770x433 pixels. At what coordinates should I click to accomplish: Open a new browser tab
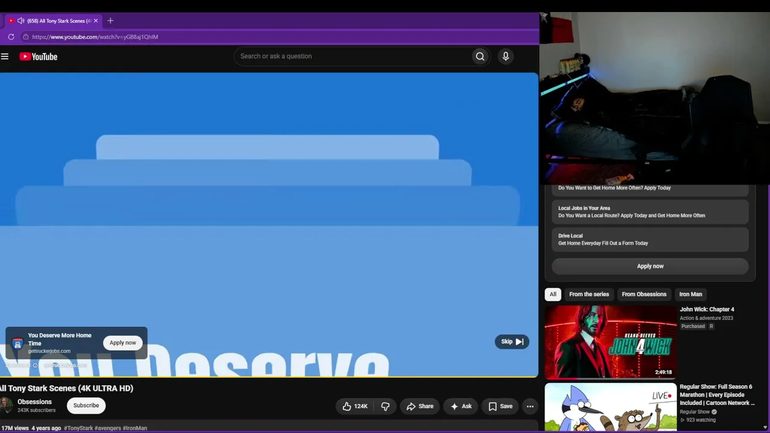tap(110, 20)
